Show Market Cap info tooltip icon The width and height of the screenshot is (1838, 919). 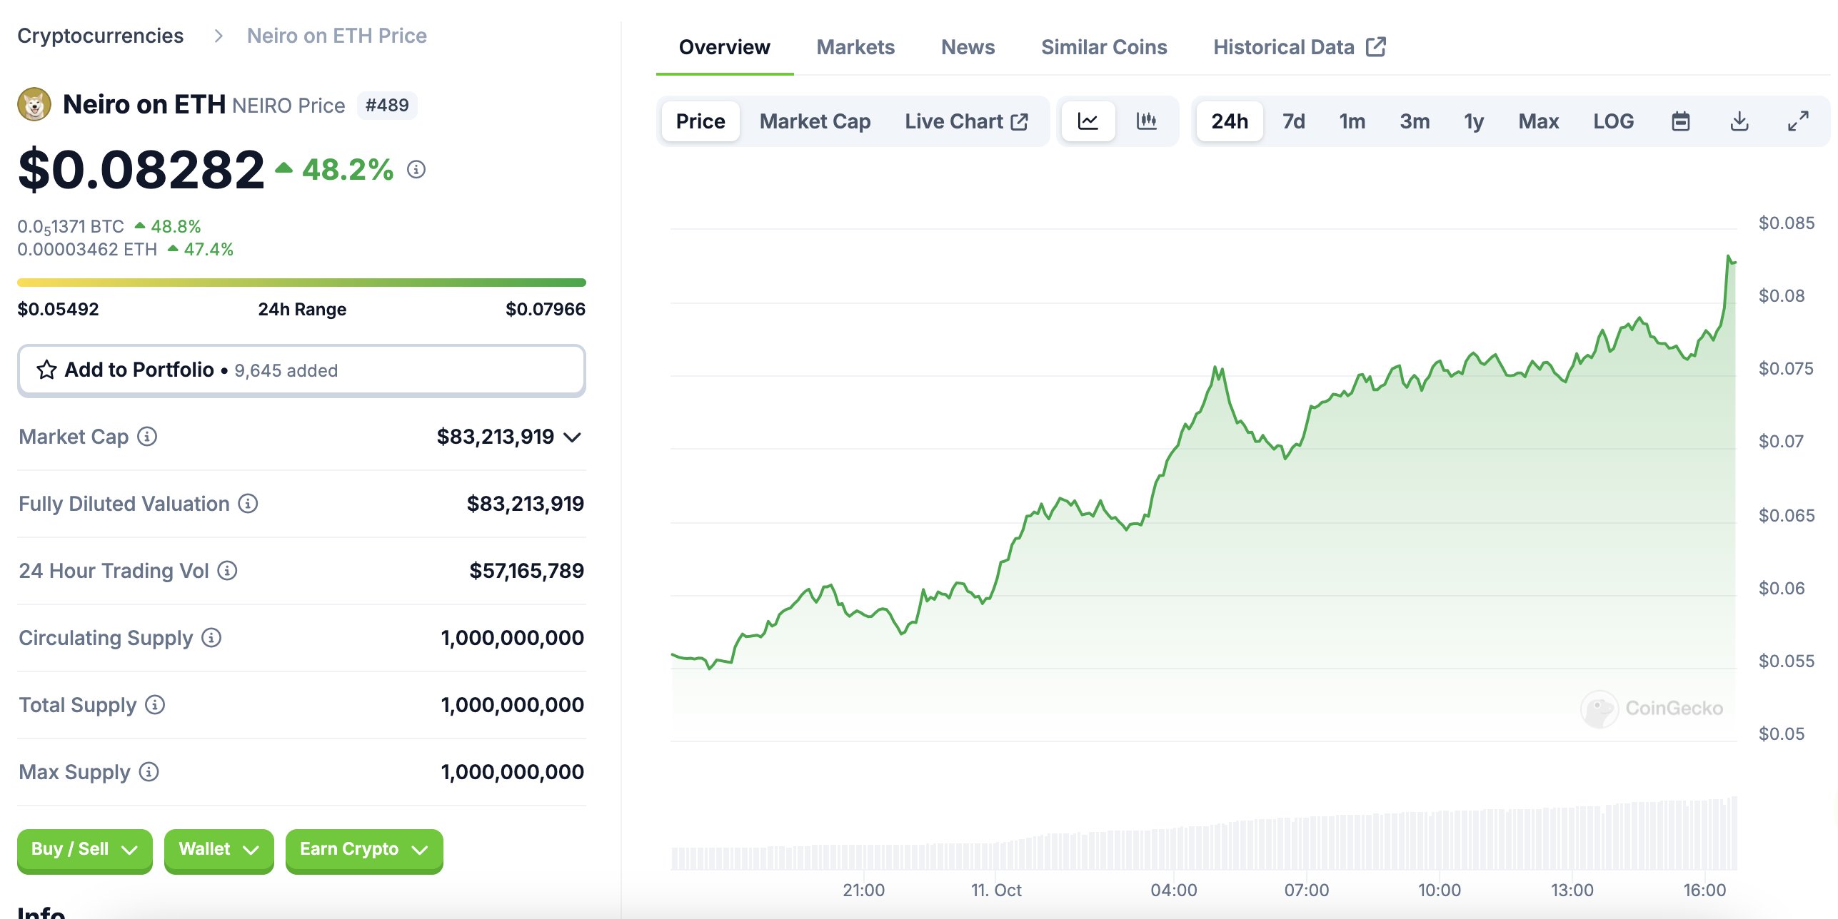pyautogui.click(x=147, y=437)
